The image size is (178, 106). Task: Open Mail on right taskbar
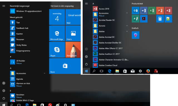click(x=133, y=71)
